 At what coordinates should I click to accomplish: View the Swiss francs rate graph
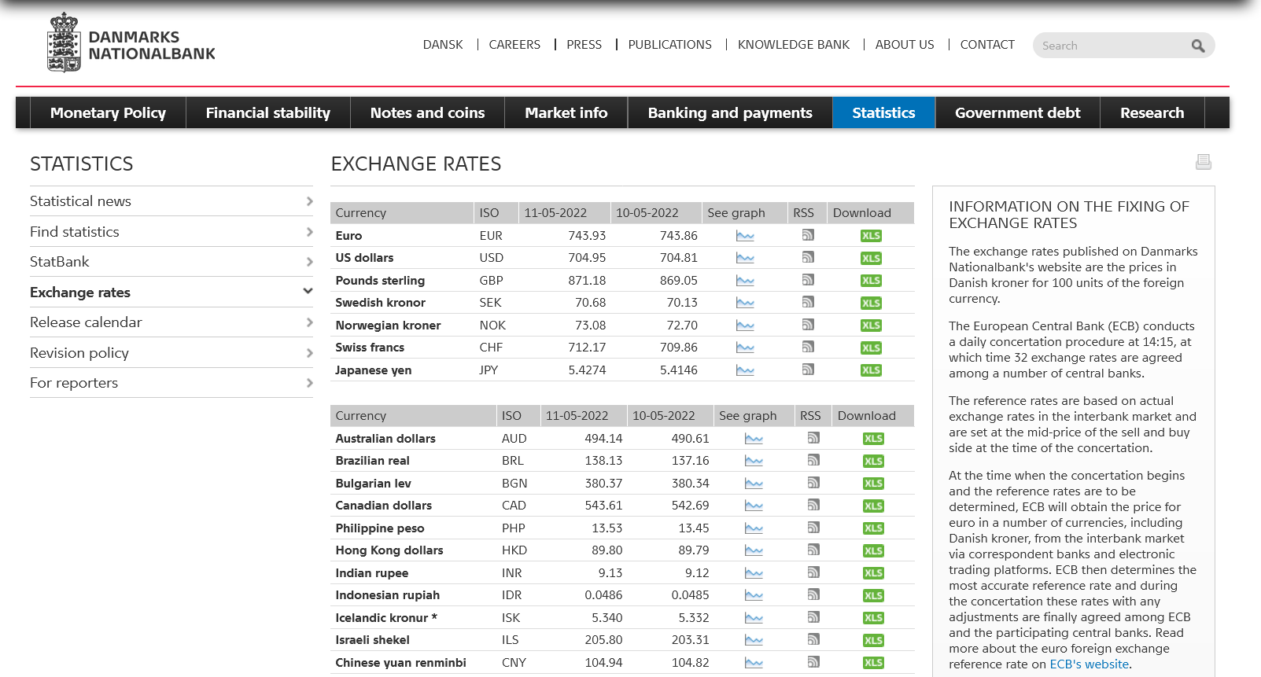745,348
